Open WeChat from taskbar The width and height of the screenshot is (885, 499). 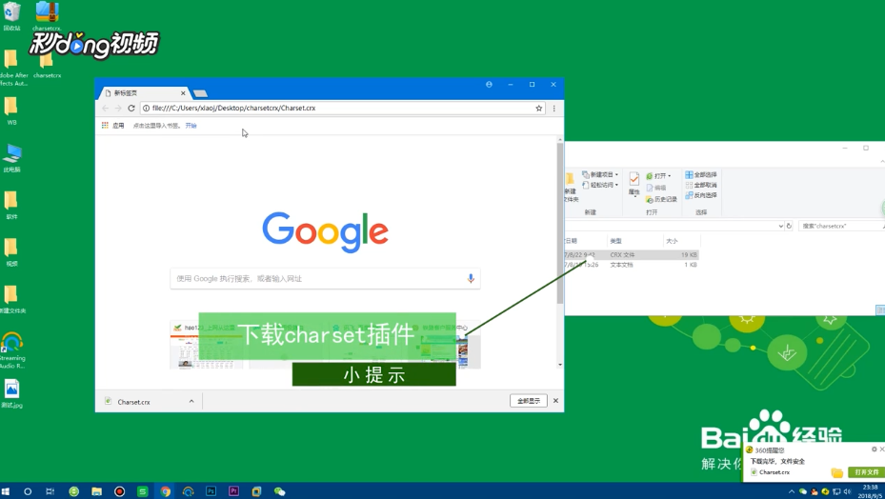(x=279, y=491)
